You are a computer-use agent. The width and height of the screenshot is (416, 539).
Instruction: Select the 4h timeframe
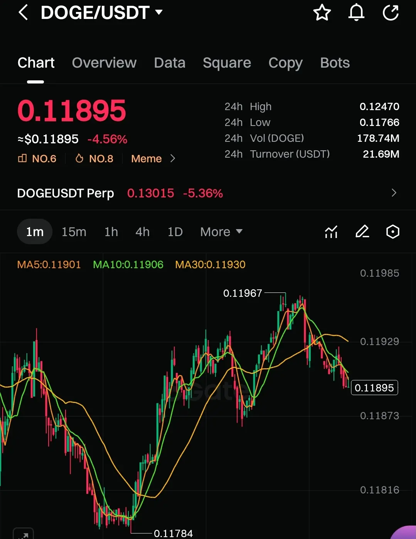pyautogui.click(x=142, y=232)
